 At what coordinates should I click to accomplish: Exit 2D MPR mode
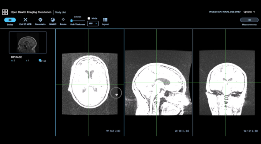click(25, 21)
